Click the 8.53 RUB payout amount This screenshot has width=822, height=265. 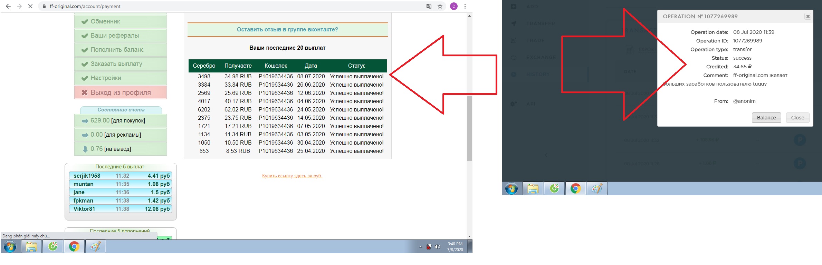[238, 151]
